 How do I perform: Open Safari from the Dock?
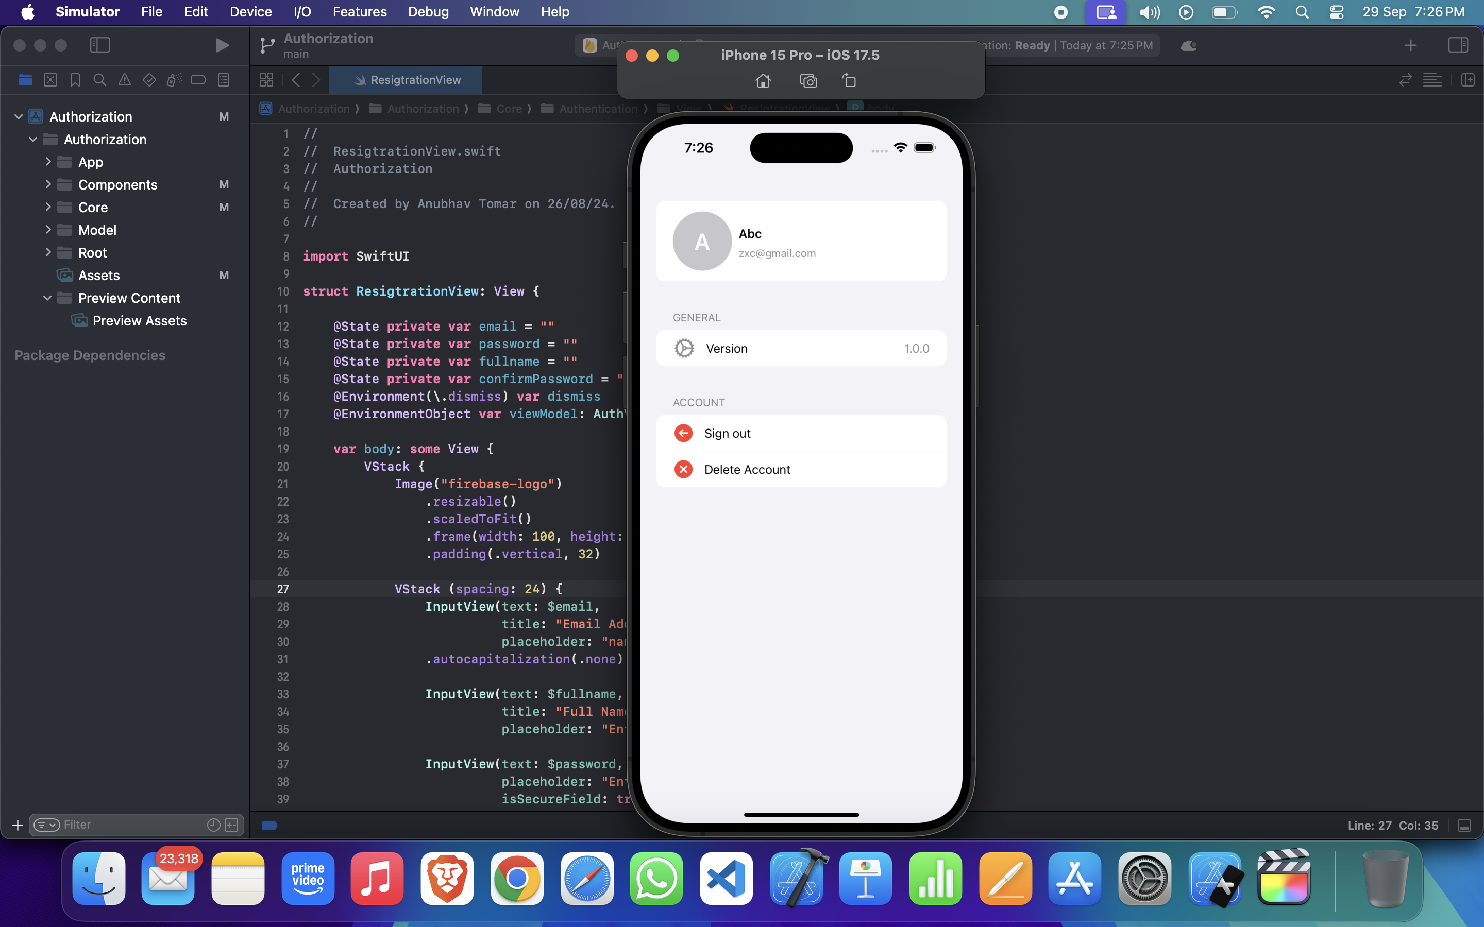point(587,879)
